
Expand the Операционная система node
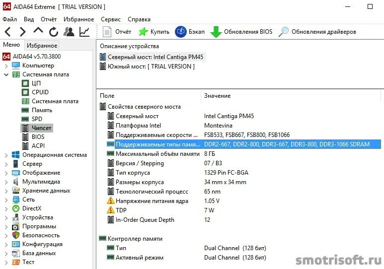tap(6, 155)
